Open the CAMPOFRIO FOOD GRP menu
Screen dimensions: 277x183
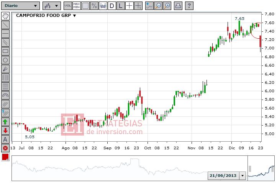[46, 16]
